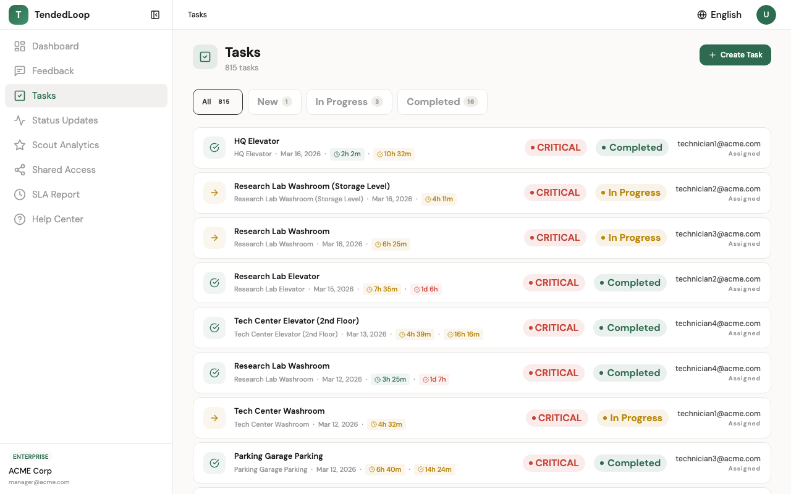The image size is (791, 494).
Task: Open the Shared Access page
Action: [64, 170]
